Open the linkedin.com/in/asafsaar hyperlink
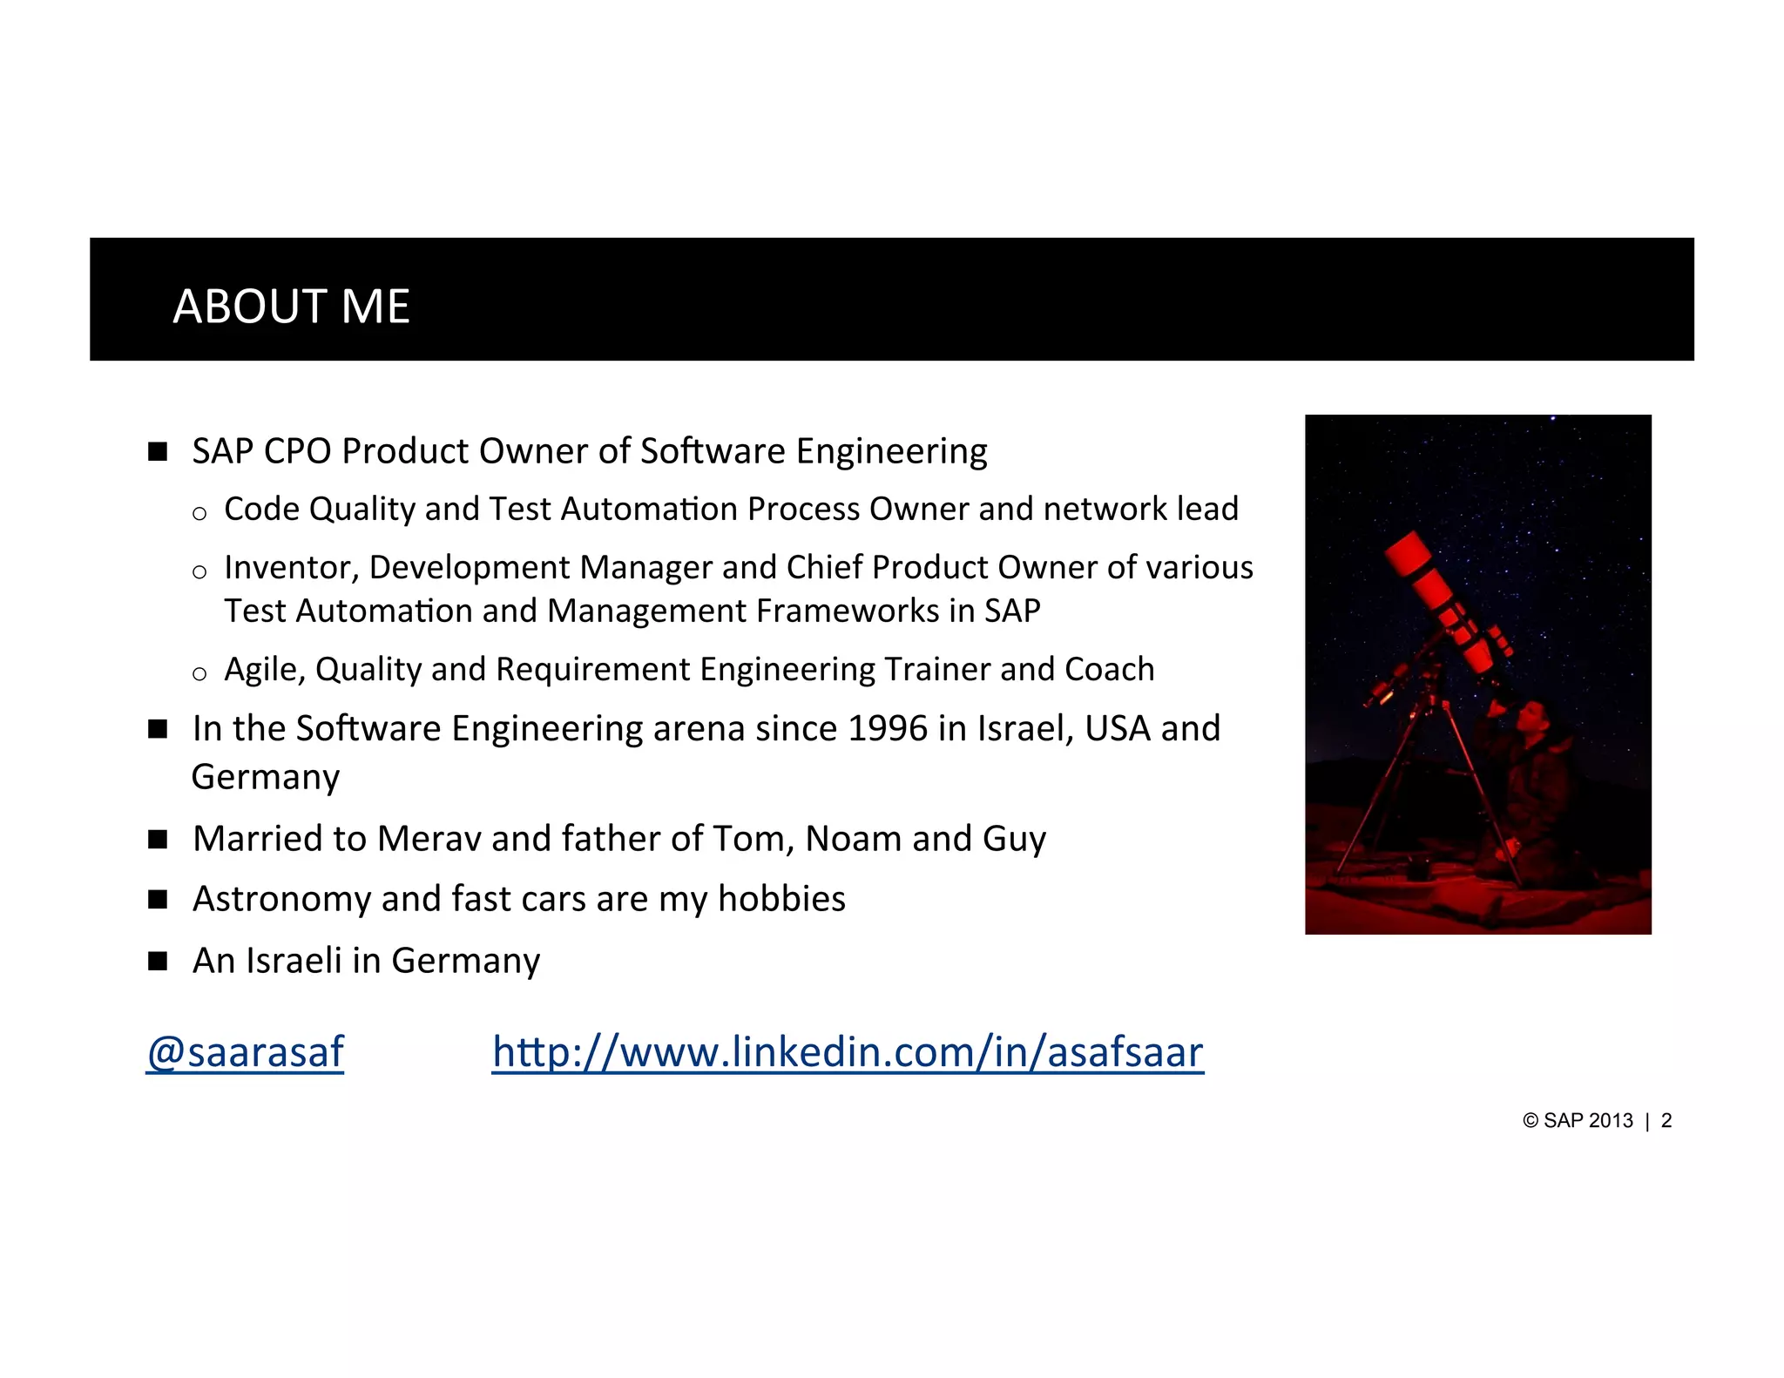This screenshot has height=1378, width=1784. pos(848,1051)
